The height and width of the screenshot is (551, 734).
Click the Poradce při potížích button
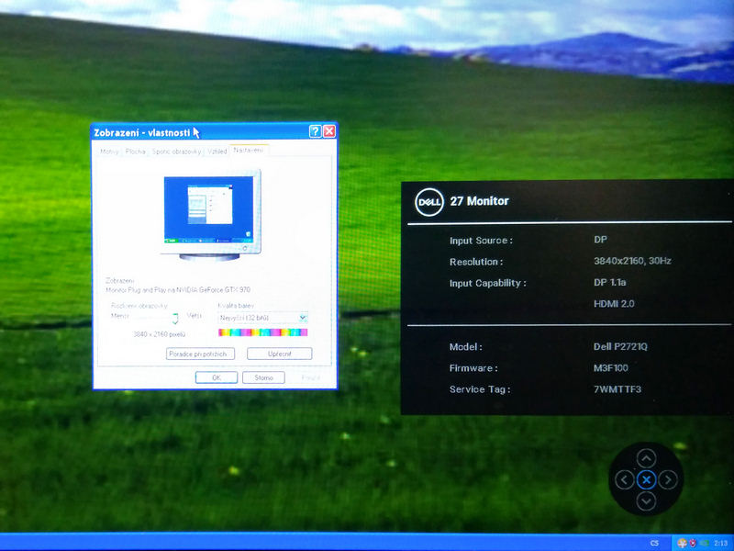point(200,354)
